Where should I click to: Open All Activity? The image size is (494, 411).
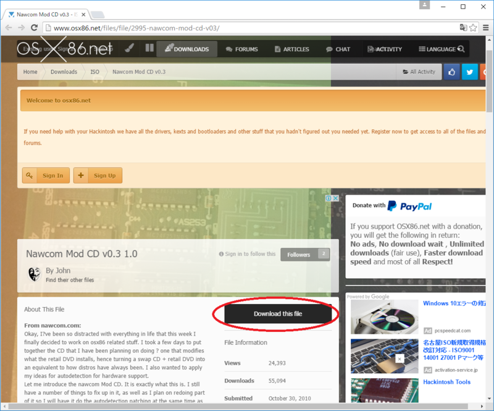click(419, 72)
